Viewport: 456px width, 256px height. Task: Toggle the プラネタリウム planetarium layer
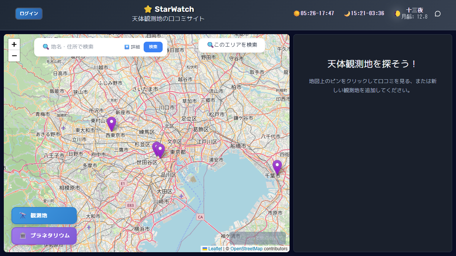(44, 236)
